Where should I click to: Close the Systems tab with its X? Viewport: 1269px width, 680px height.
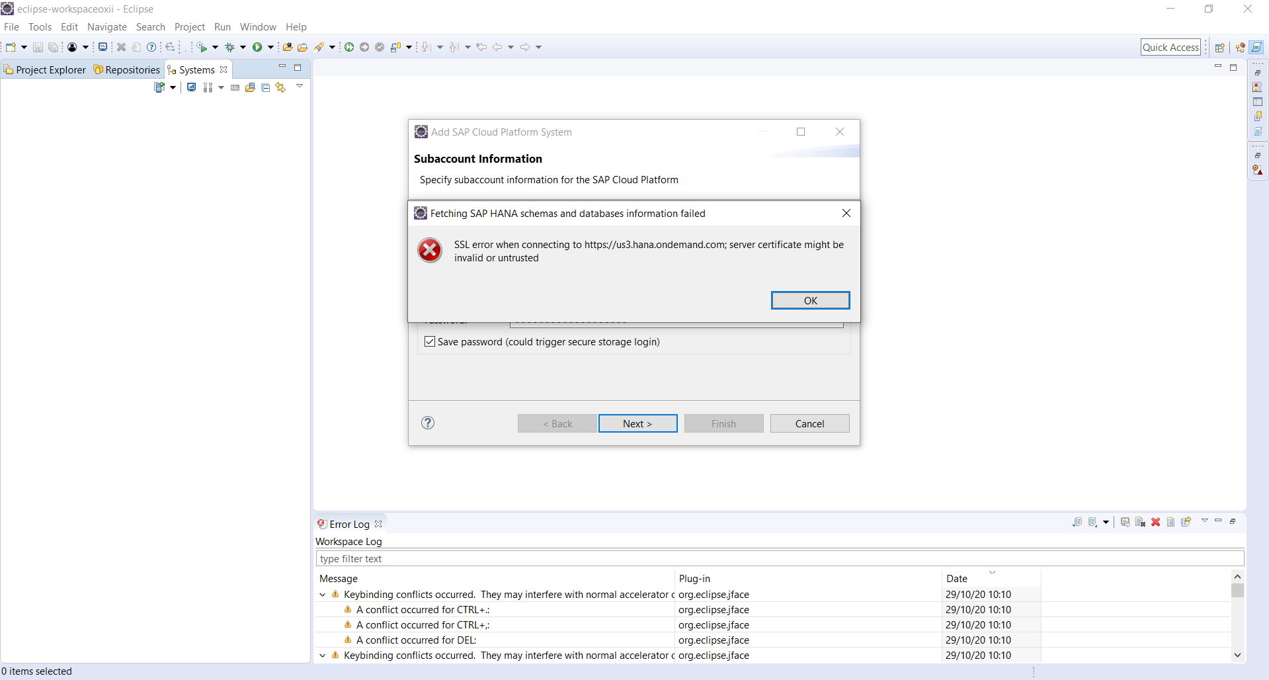pos(224,69)
